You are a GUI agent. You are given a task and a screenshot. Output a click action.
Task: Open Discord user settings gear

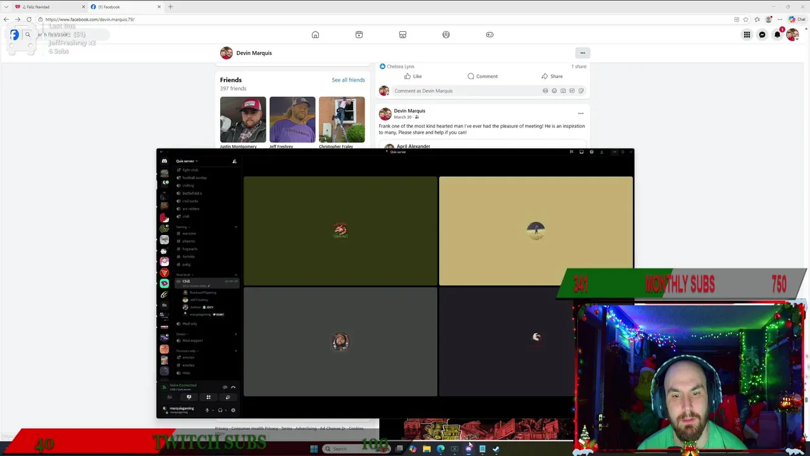tap(233, 410)
